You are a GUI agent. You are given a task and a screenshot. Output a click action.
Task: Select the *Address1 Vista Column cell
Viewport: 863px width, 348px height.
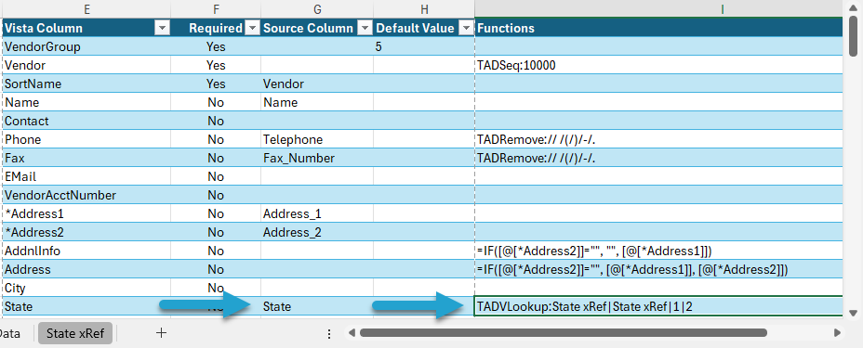(x=86, y=213)
